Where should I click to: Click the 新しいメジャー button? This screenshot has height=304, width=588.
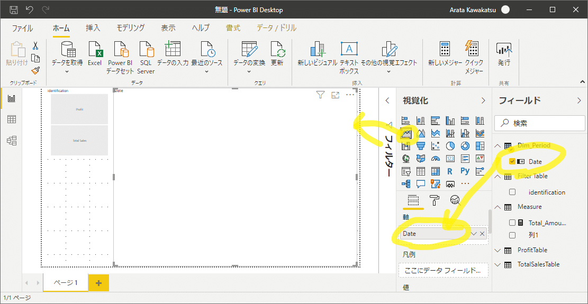click(x=445, y=54)
